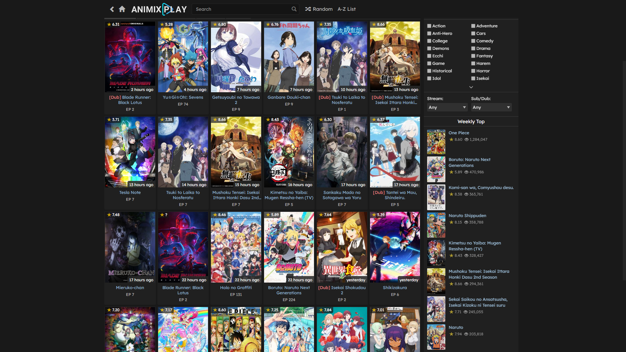
Task: Click Mieruko-chan poster thumbnail
Action: pos(130,247)
